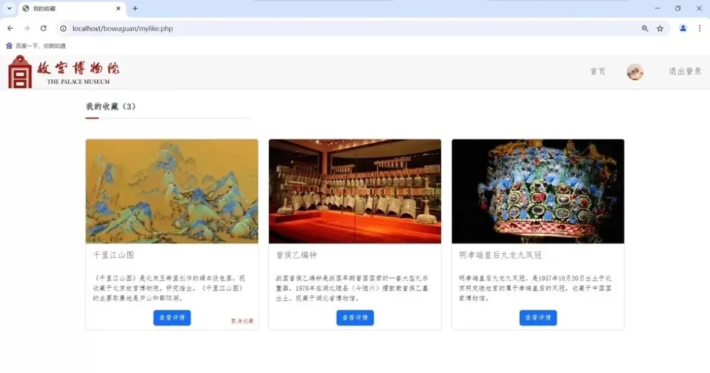Click the 明孝端皇后九龙九凤冠 card title
The height and width of the screenshot is (373, 710).
[500, 255]
